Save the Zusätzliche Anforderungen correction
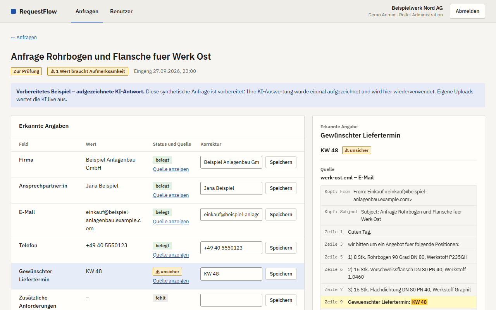 (281, 300)
